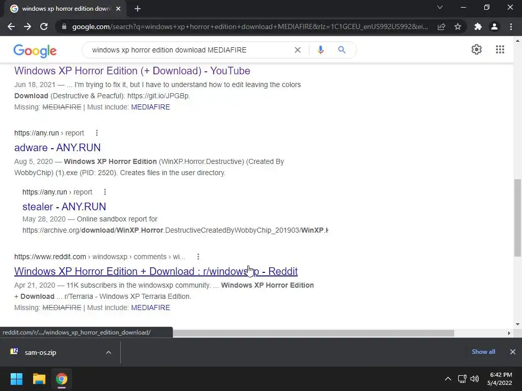Close the windows xp horror edition tab
This screenshot has height=391, width=522.
[118, 9]
